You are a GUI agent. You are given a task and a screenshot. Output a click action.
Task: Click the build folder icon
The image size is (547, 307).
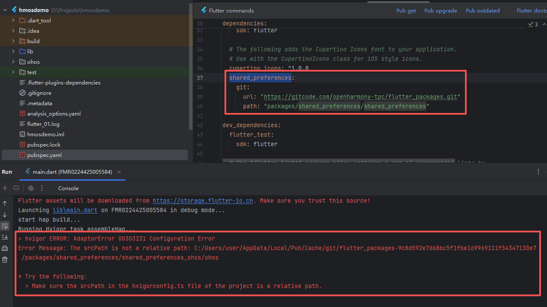coord(23,41)
